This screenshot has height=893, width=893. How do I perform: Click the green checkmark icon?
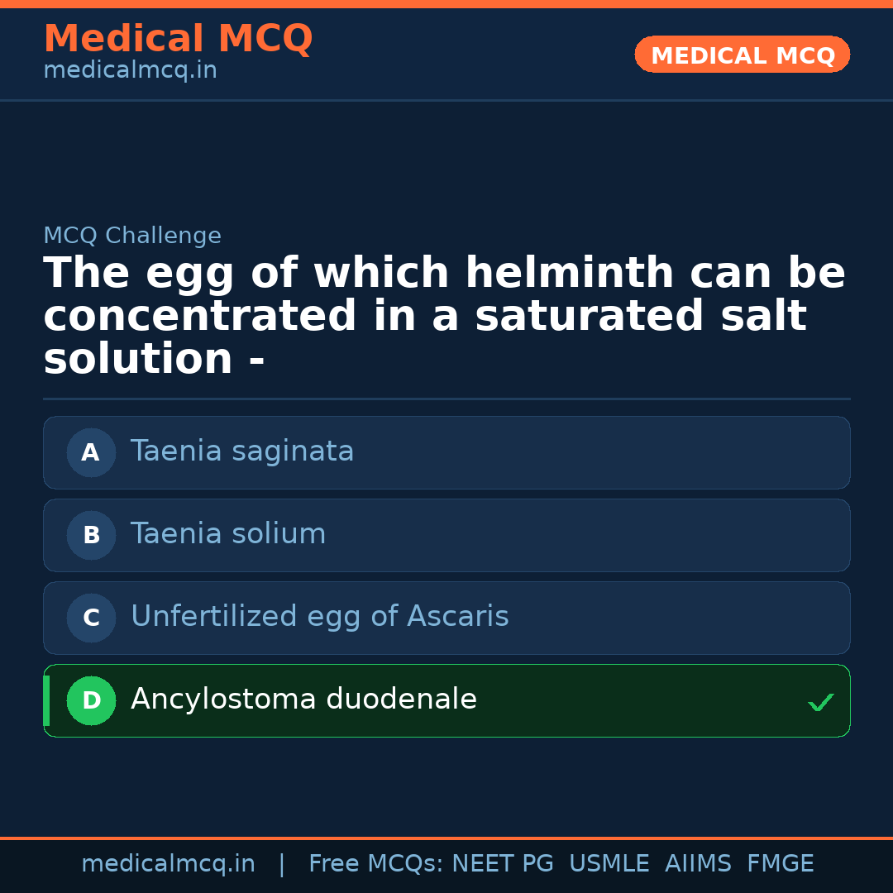(820, 702)
